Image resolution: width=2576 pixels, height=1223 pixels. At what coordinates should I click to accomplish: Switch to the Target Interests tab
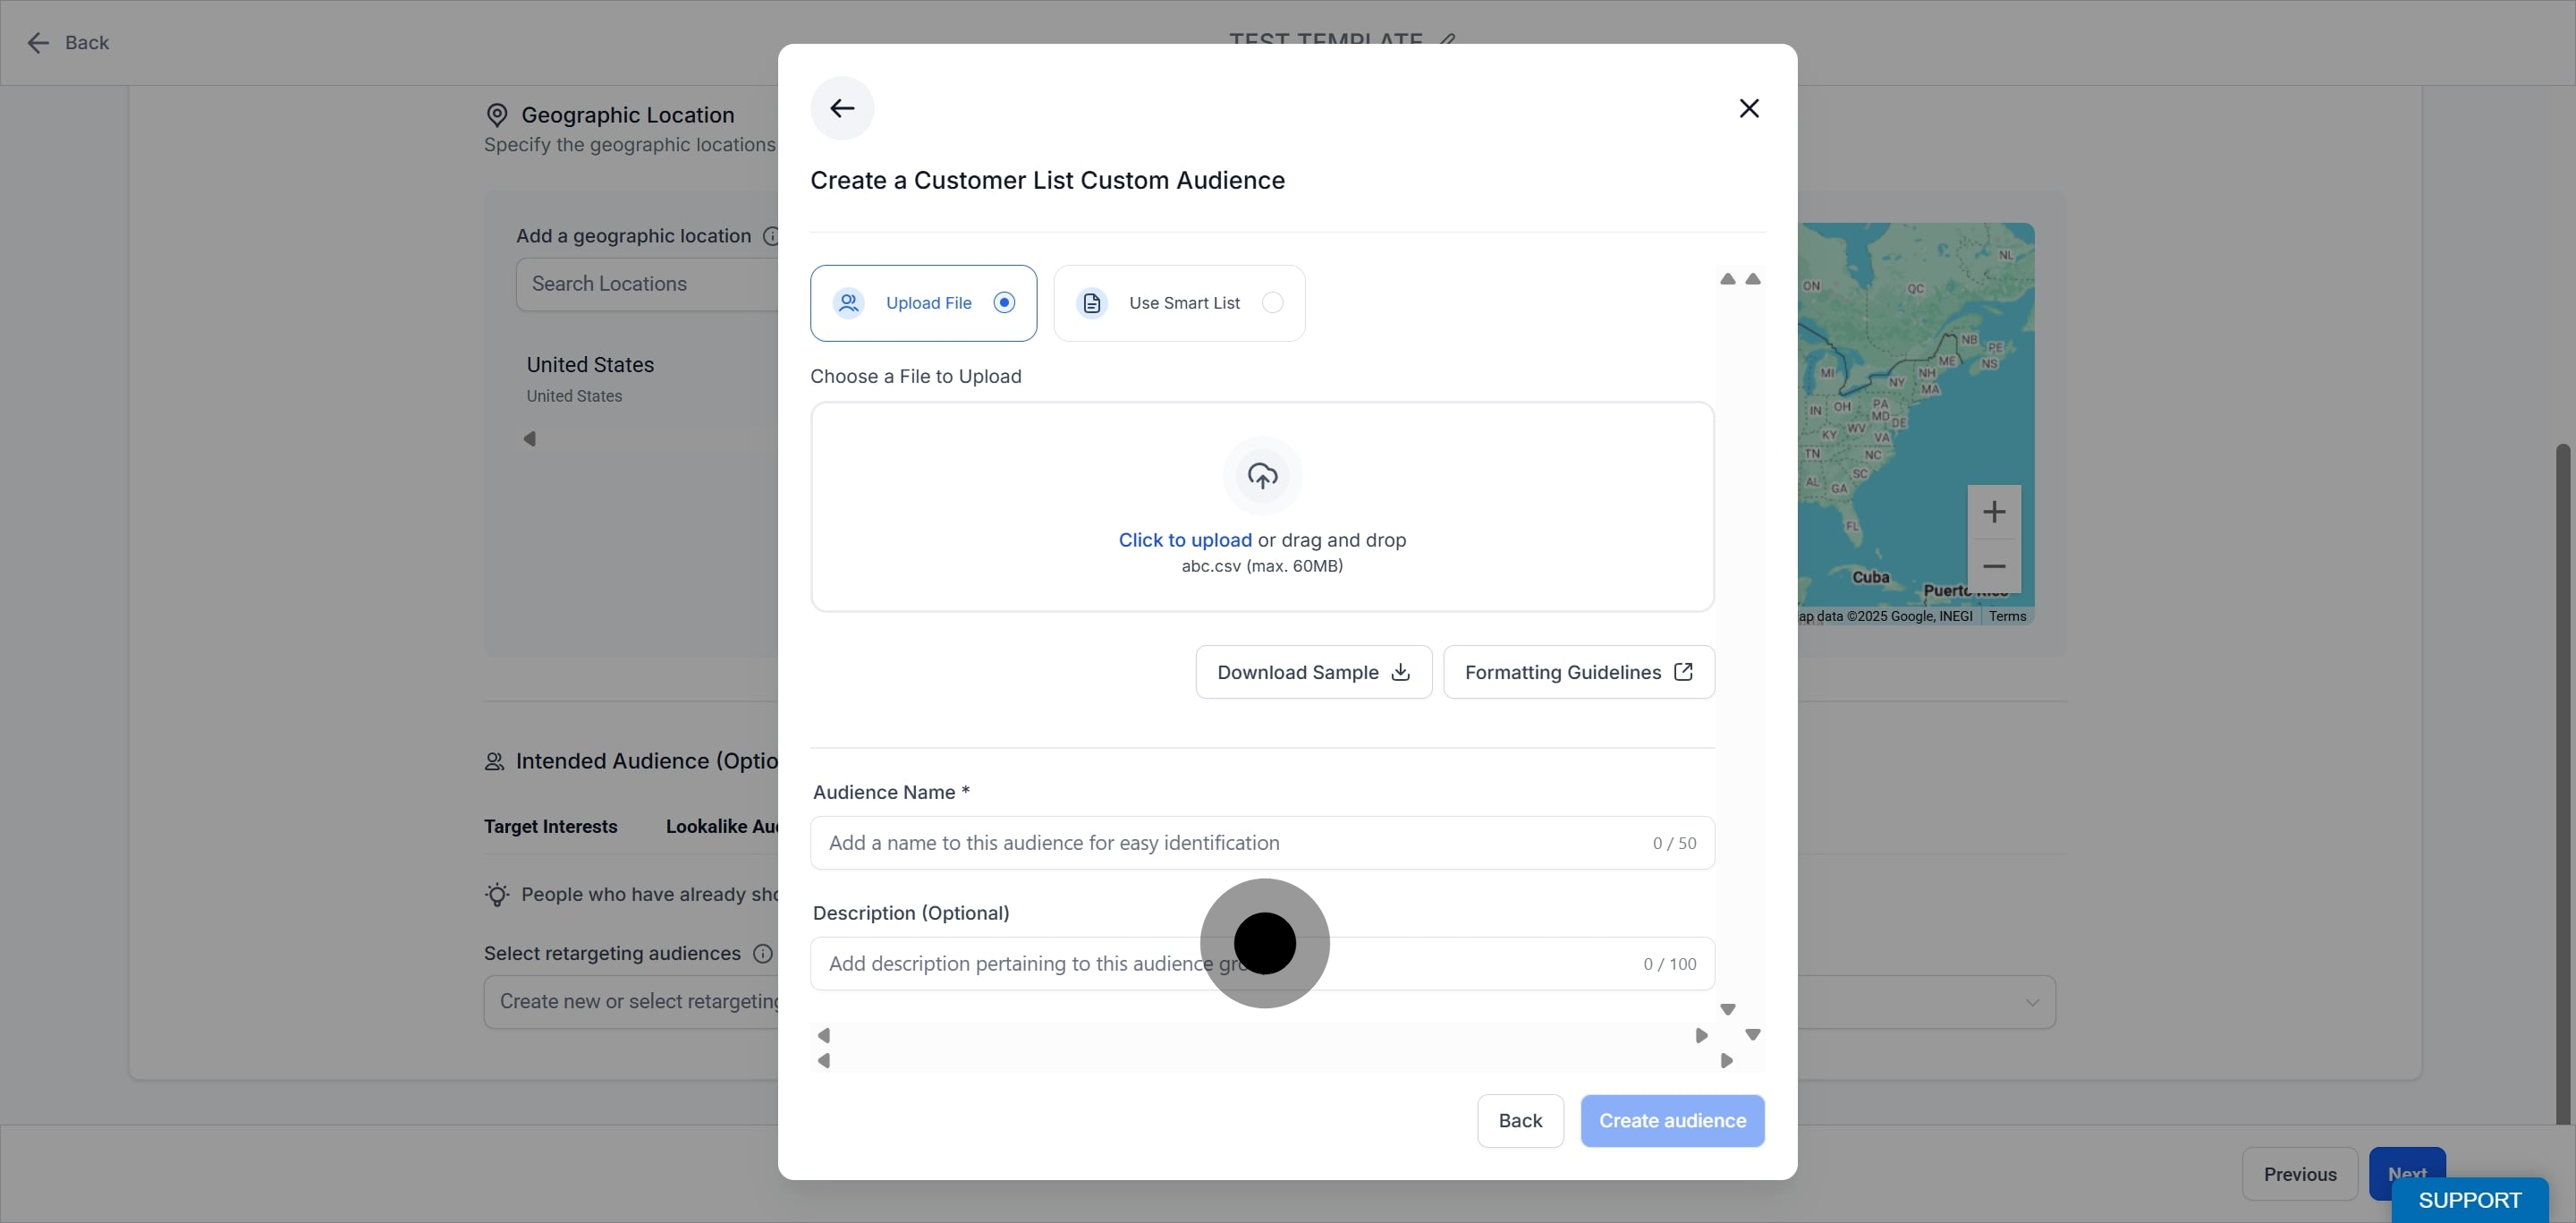551,827
